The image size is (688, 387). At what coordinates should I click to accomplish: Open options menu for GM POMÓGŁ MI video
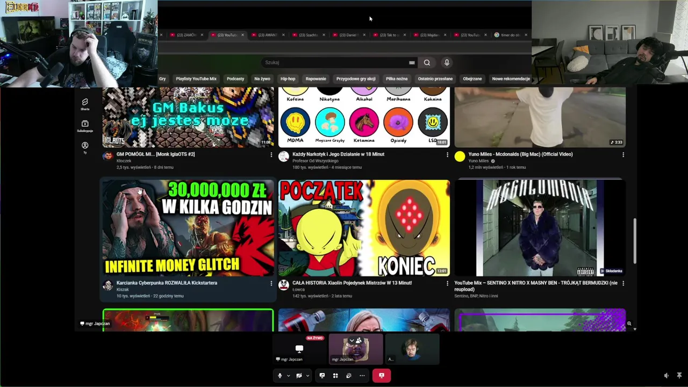[271, 155]
